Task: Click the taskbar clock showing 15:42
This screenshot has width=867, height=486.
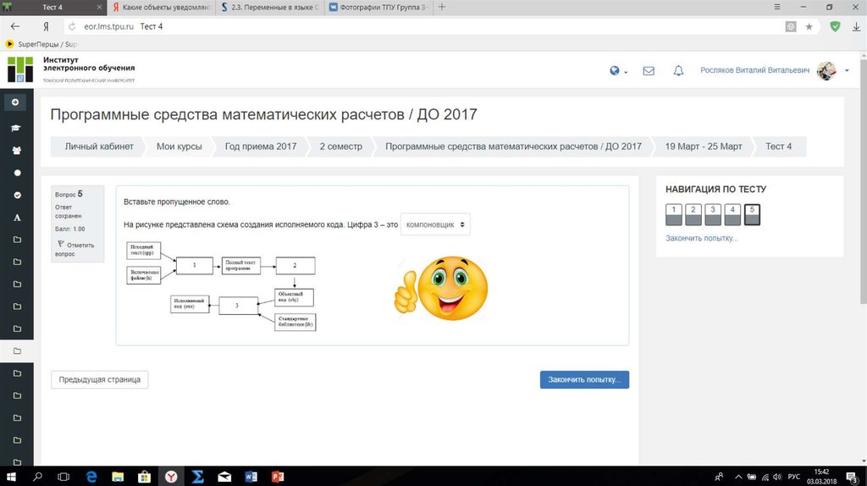Action: [x=821, y=477]
